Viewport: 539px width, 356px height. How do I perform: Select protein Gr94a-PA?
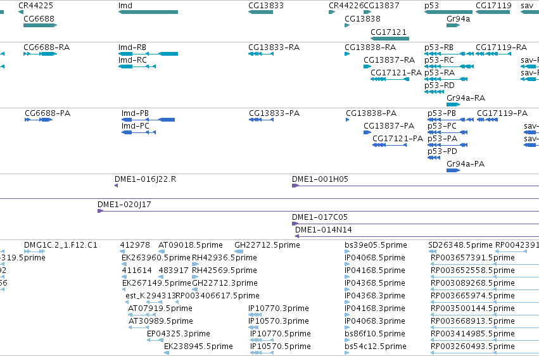[453, 170]
